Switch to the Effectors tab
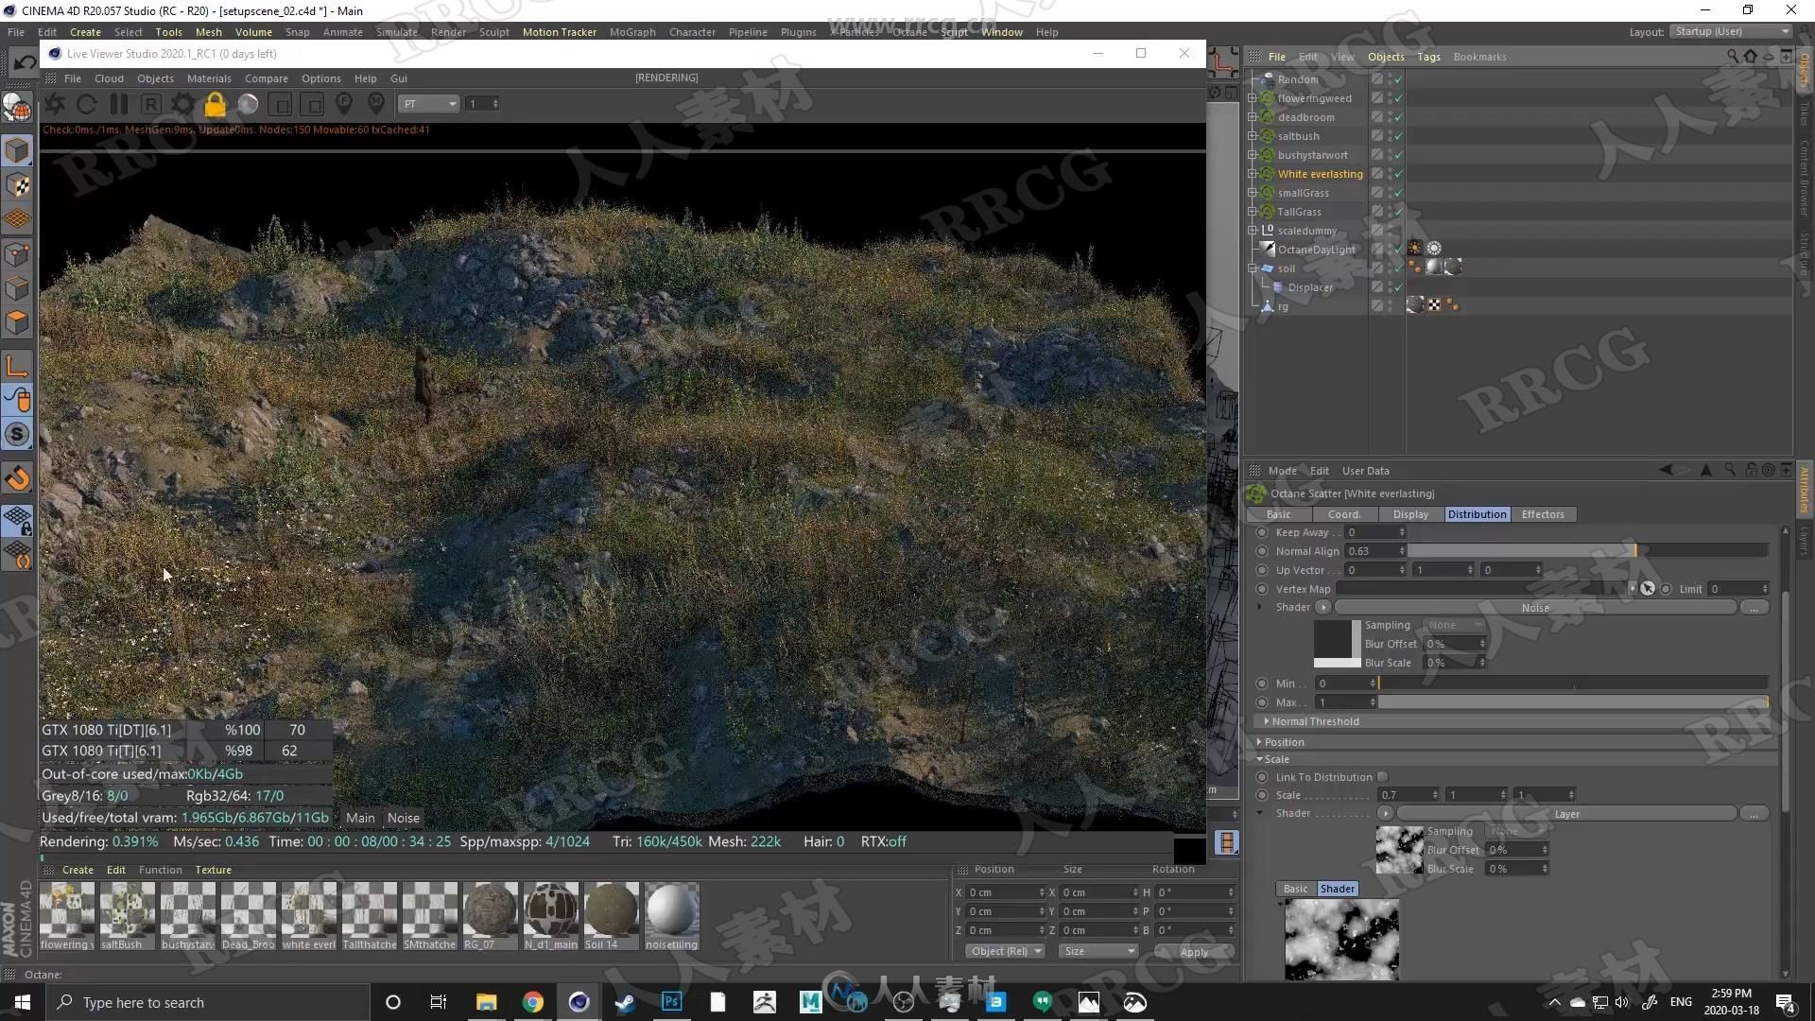1815x1021 pixels. (x=1543, y=514)
